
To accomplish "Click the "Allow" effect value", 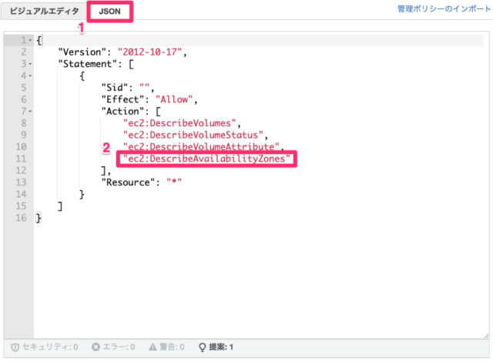I will (174, 99).
